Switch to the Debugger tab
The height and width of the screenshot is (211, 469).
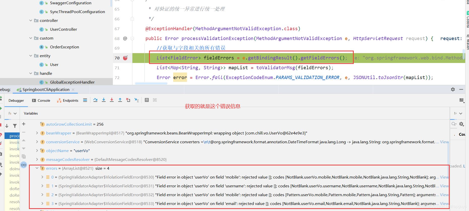pyautogui.click(x=16, y=100)
